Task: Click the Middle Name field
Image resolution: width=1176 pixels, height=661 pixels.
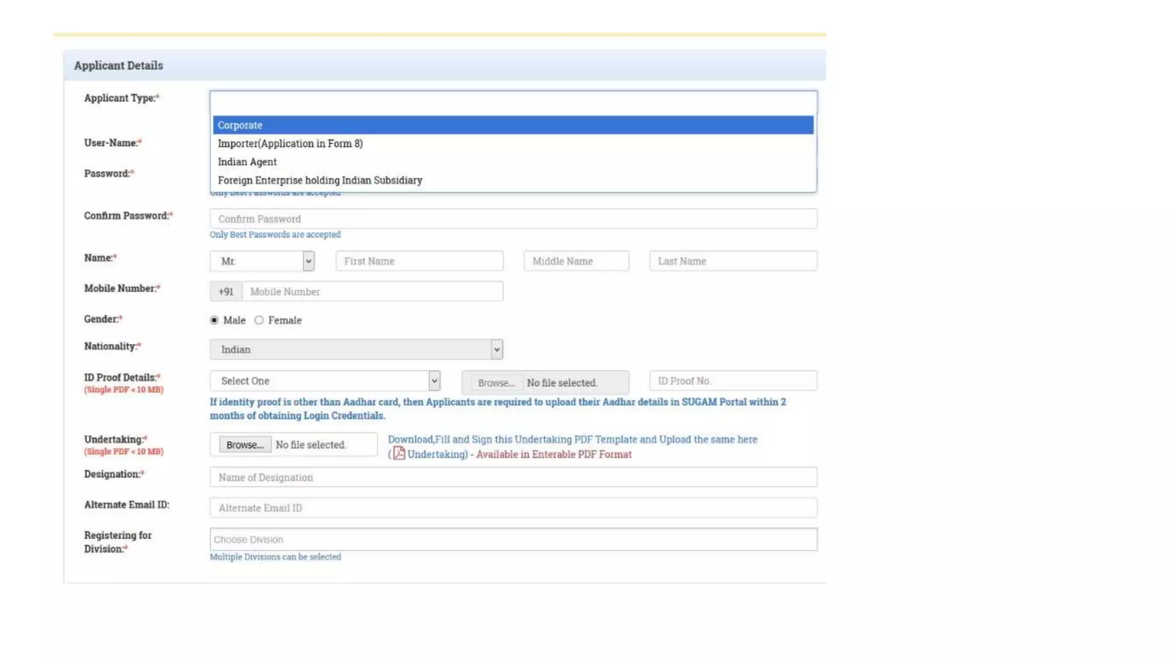Action: (x=576, y=261)
